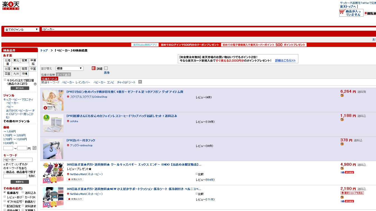This screenshot has height=211, width=376.
Task: Open Cool Kids Buggy product thumbnail
Action: (53, 173)
